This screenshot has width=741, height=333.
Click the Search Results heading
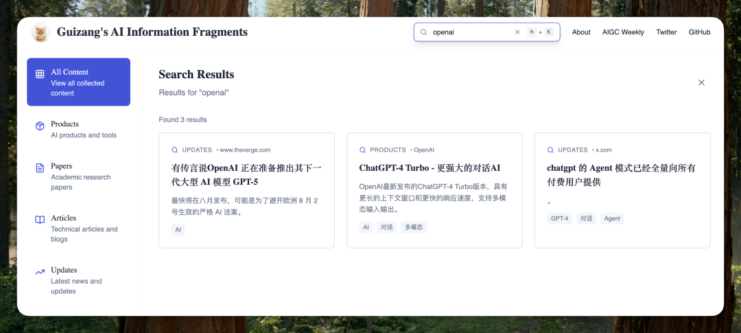[196, 74]
